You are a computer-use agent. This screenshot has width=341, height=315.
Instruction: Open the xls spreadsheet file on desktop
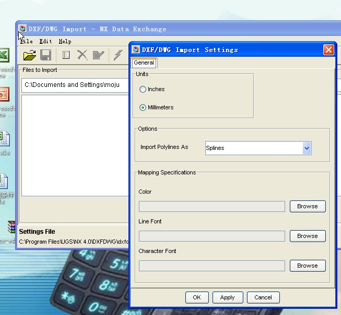tap(4, 138)
